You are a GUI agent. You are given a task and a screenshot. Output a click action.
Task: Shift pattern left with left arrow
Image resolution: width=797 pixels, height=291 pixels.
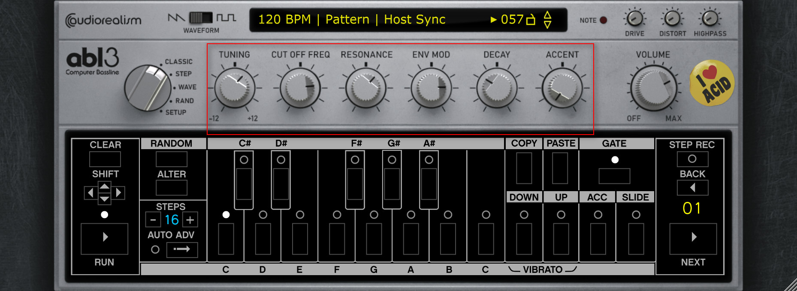point(90,193)
